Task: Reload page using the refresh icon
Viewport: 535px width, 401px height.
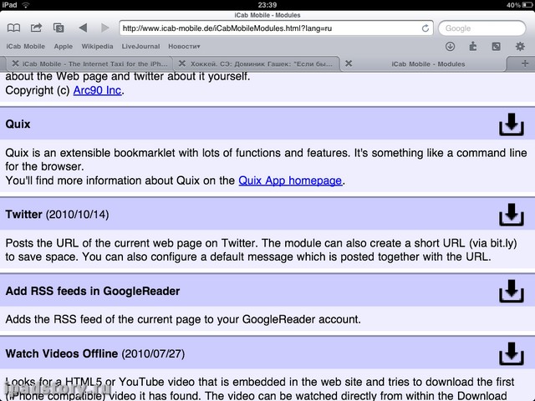Action: tap(425, 28)
